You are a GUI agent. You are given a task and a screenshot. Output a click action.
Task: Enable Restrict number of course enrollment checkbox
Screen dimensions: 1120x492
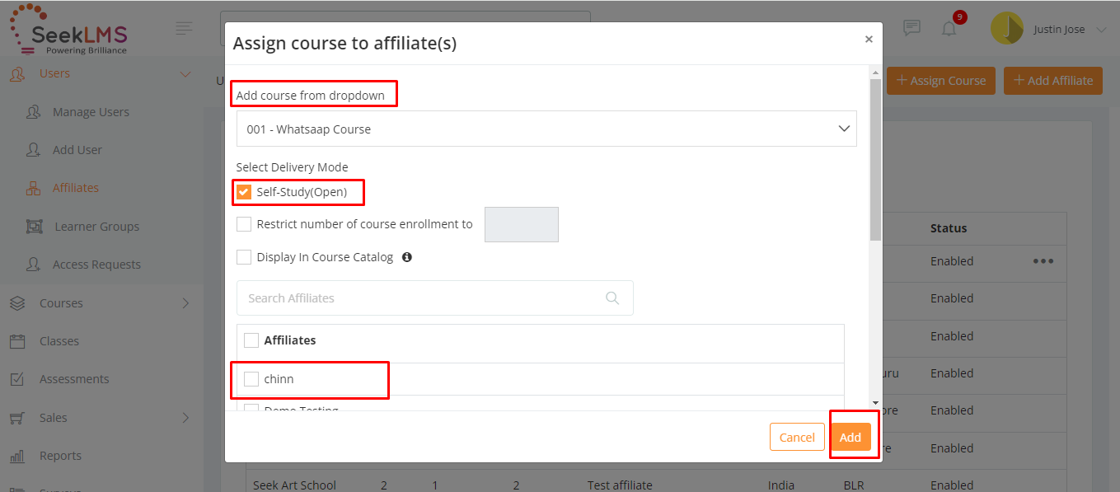pyautogui.click(x=244, y=224)
